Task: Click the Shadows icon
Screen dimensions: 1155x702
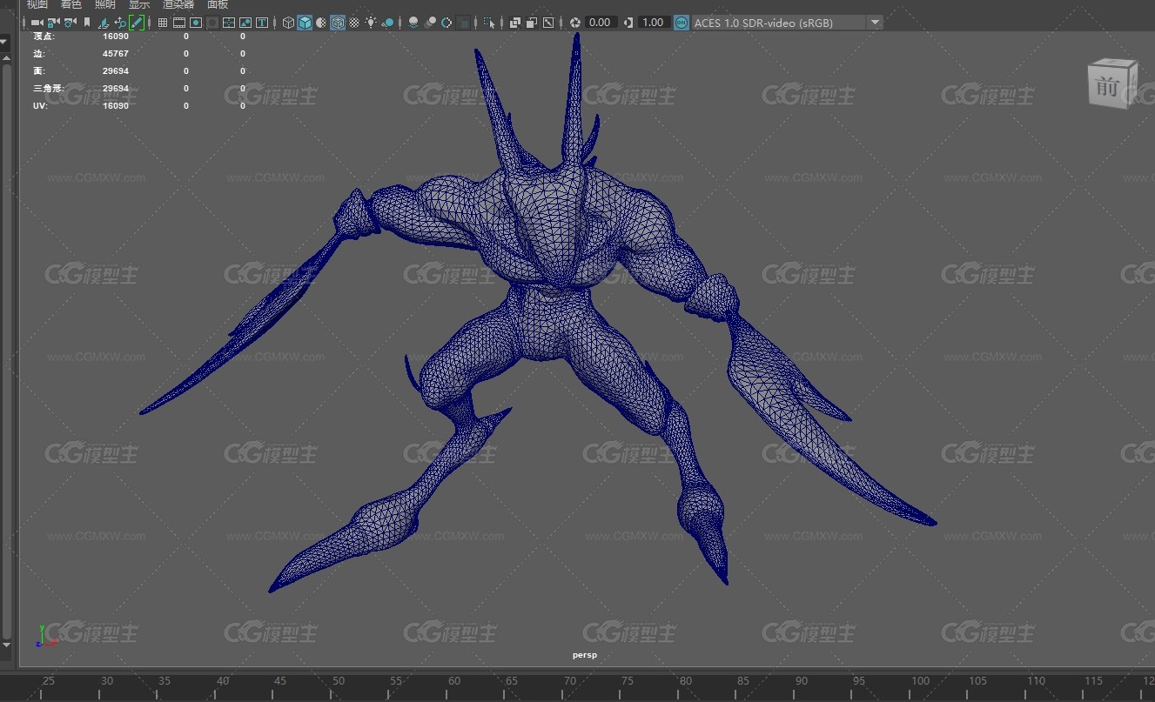Action: click(x=387, y=23)
